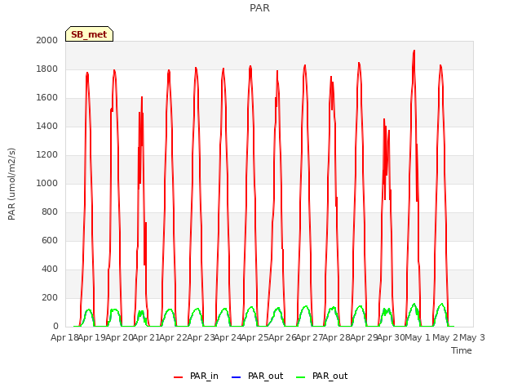Click the Apr 28 x-axis date label
522x392 pixels.
pyautogui.click(x=337, y=337)
